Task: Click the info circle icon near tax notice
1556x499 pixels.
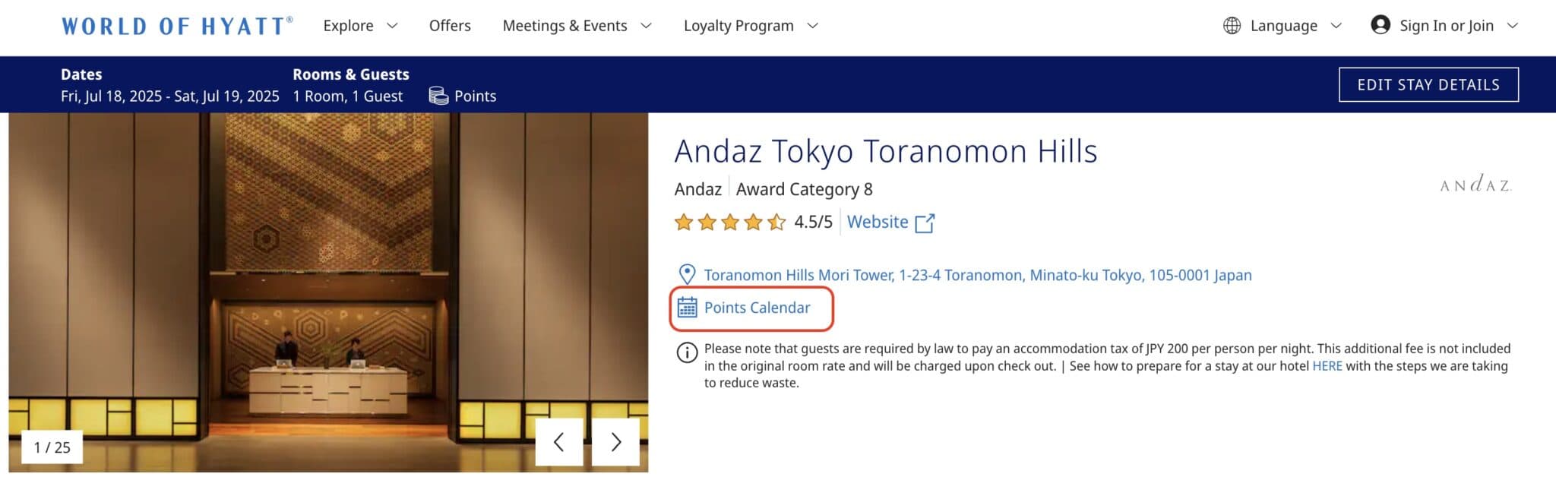Action: [686, 352]
